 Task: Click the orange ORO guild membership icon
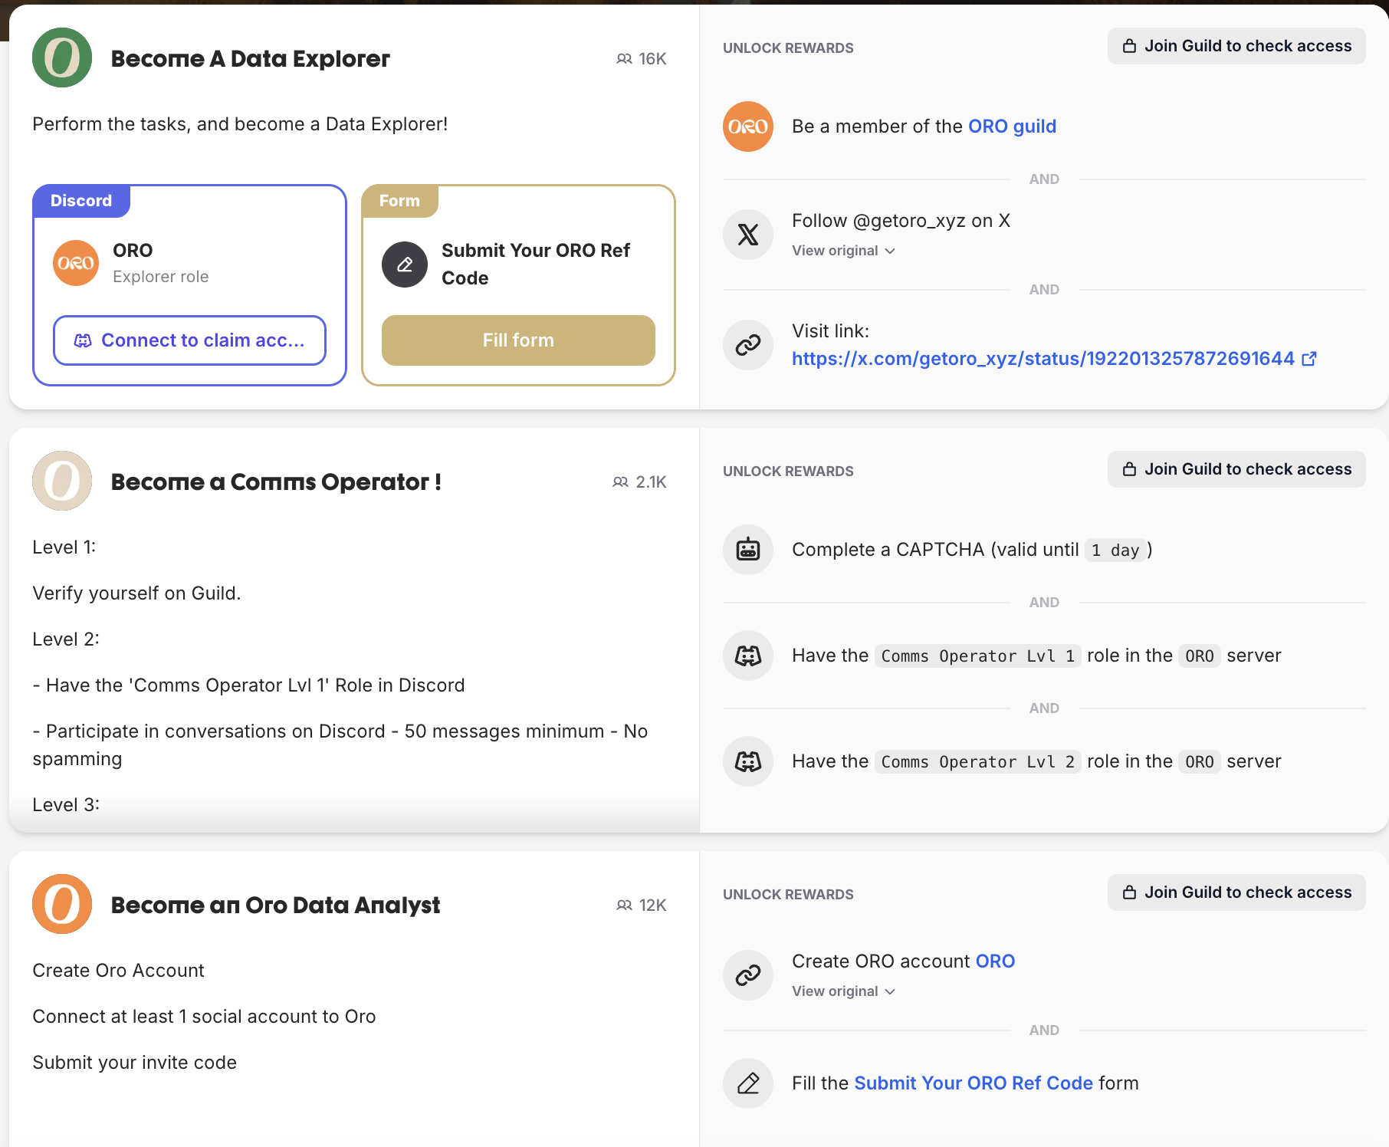coord(747,127)
